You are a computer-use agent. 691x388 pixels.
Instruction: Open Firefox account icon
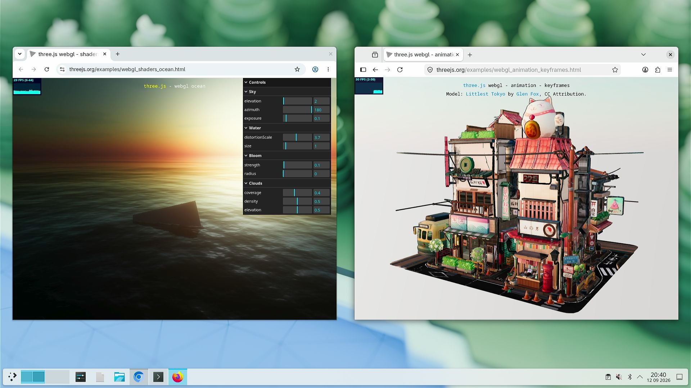[645, 70]
